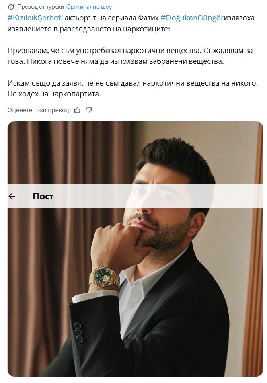The image size is (267, 383).
Task: Open the #KızılcıkŞerbeti hashtag
Action: tap(35, 18)
